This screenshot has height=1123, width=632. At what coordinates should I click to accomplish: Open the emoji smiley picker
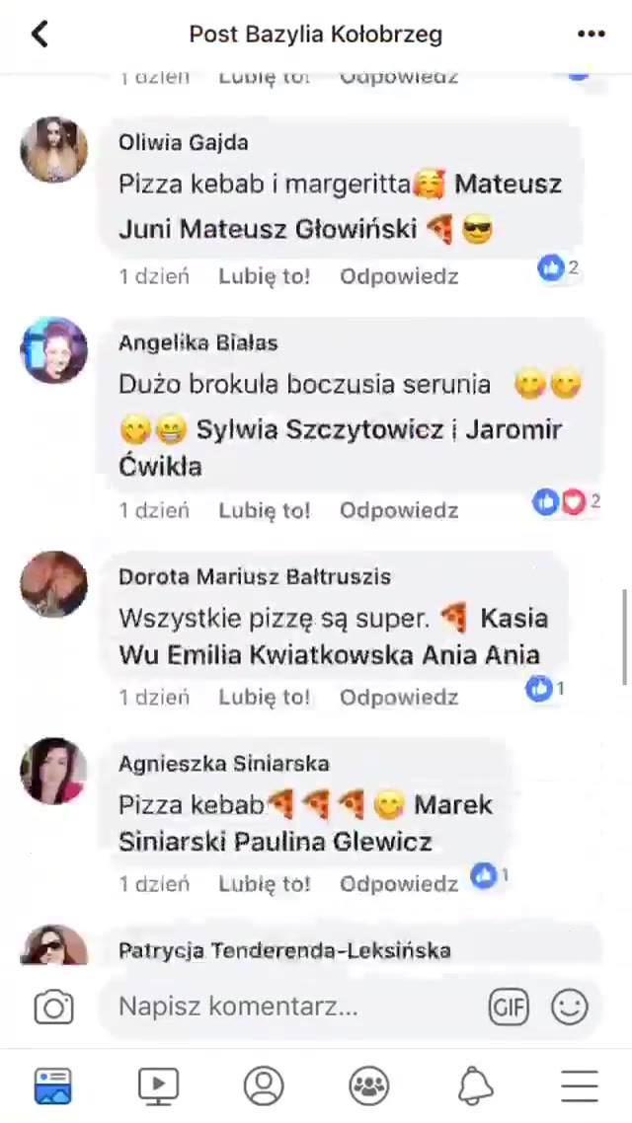pyautogui.click(x=570, y=1007)
